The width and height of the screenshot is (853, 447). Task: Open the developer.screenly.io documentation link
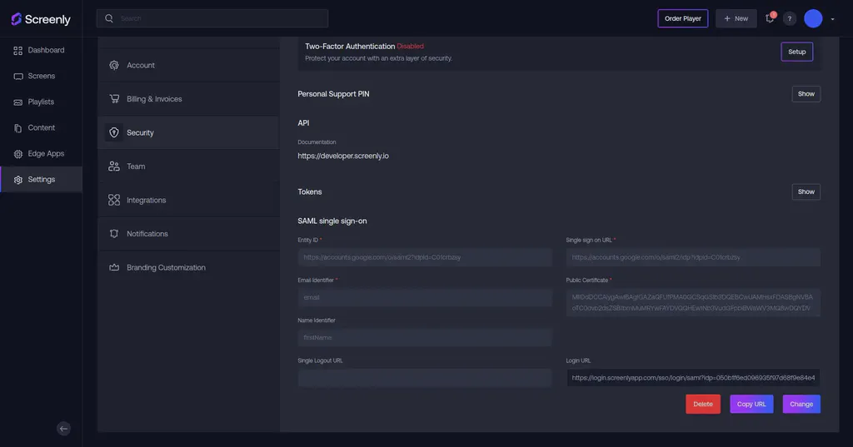coord(343,156)
